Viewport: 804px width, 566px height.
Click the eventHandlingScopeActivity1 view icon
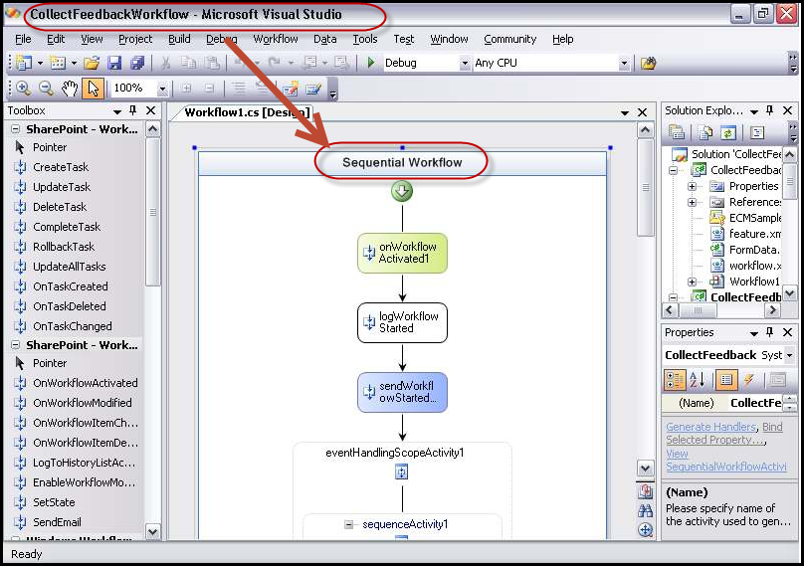[x=401, y=472]
